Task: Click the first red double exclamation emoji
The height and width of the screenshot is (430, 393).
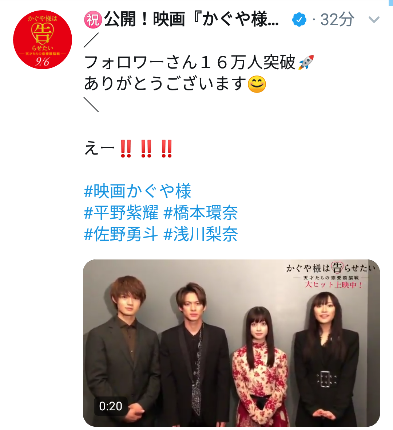Action: pos(126,149)
